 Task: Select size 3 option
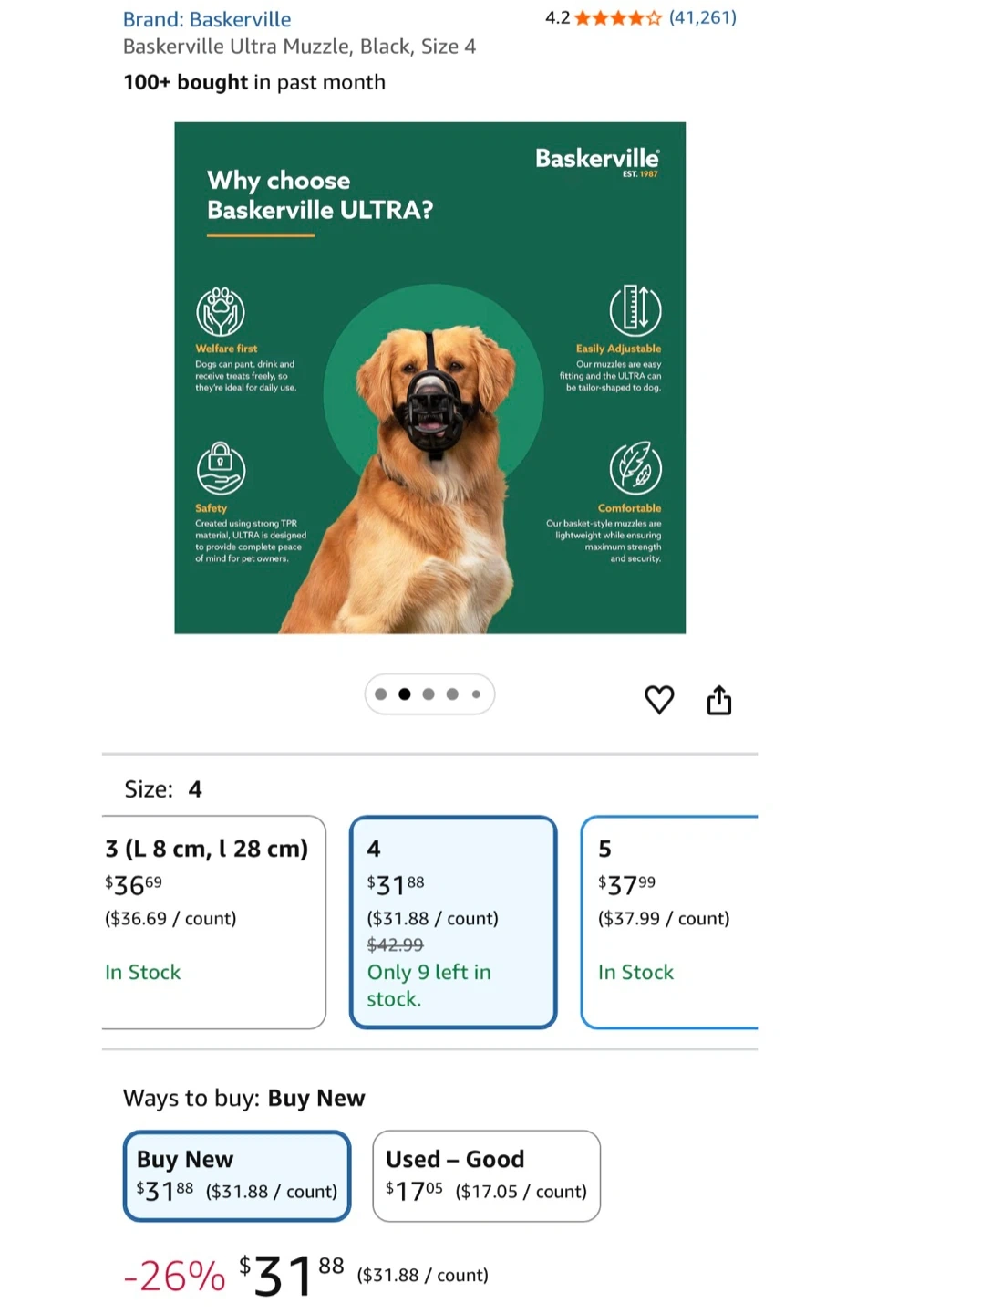coord(213,923)
